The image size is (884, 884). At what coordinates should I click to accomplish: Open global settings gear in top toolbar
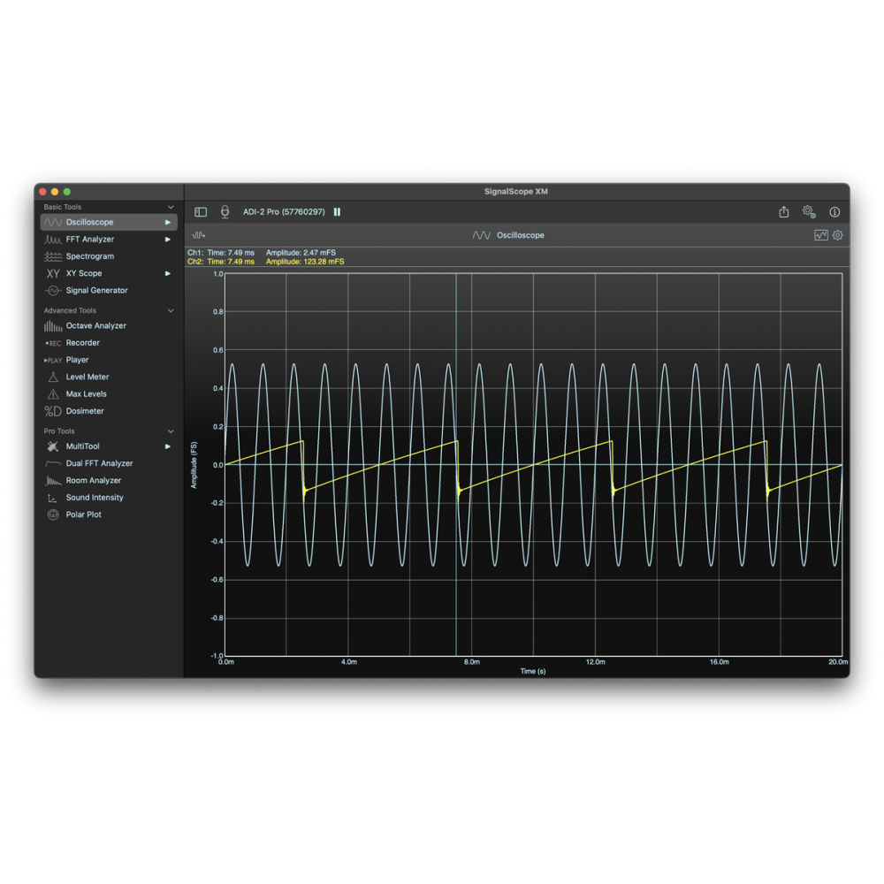(x=809, y=212)
